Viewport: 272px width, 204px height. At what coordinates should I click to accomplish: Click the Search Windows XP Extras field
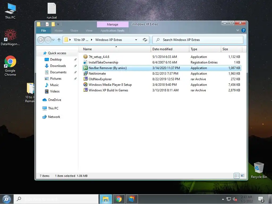pyautogui.click(x=198, y=40)
